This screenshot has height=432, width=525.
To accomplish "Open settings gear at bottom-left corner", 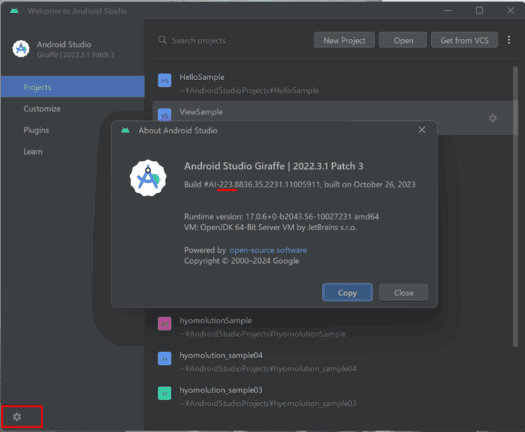I will click(16, 416).
